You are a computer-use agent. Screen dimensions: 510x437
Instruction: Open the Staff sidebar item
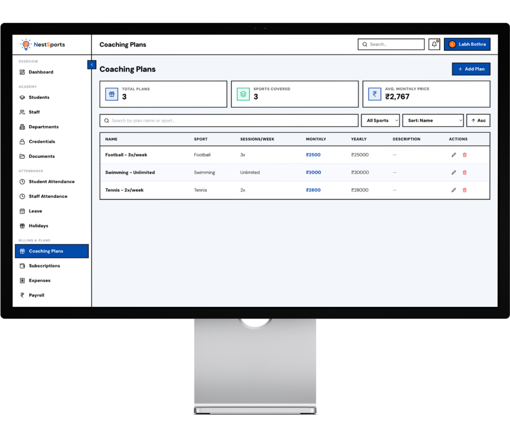point(52,112)
